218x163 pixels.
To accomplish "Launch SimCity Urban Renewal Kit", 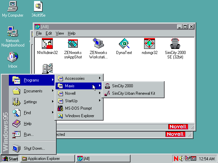I will (133, 93).
